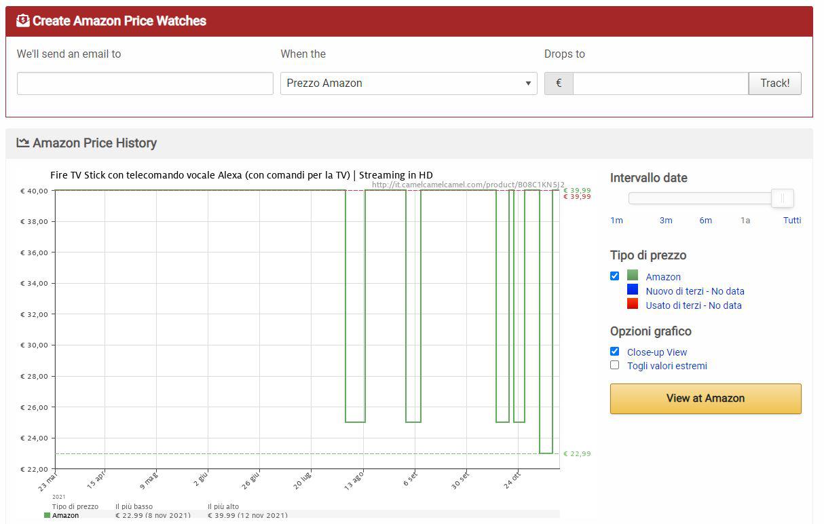
Task: Click the blue Nuovo di terzi swatch
Action: click(x=633, y=290)
